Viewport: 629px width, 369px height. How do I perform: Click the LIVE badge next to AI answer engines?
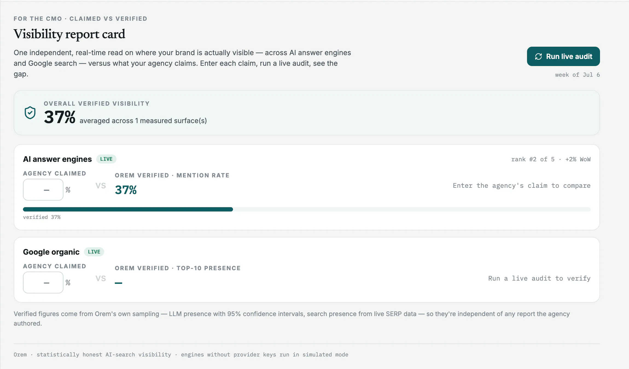click(x=106, y=159)
